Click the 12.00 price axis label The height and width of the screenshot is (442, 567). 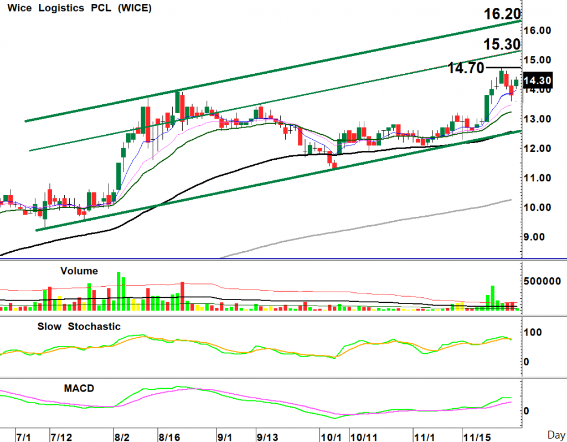538,148
